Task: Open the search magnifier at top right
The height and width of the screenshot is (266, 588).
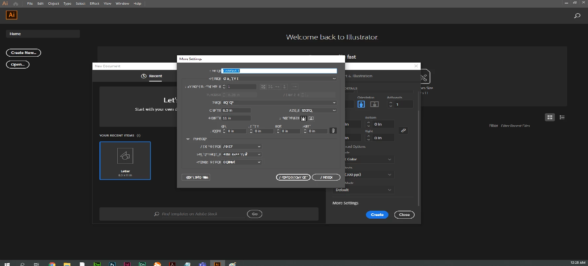Action: coord(577,16)
